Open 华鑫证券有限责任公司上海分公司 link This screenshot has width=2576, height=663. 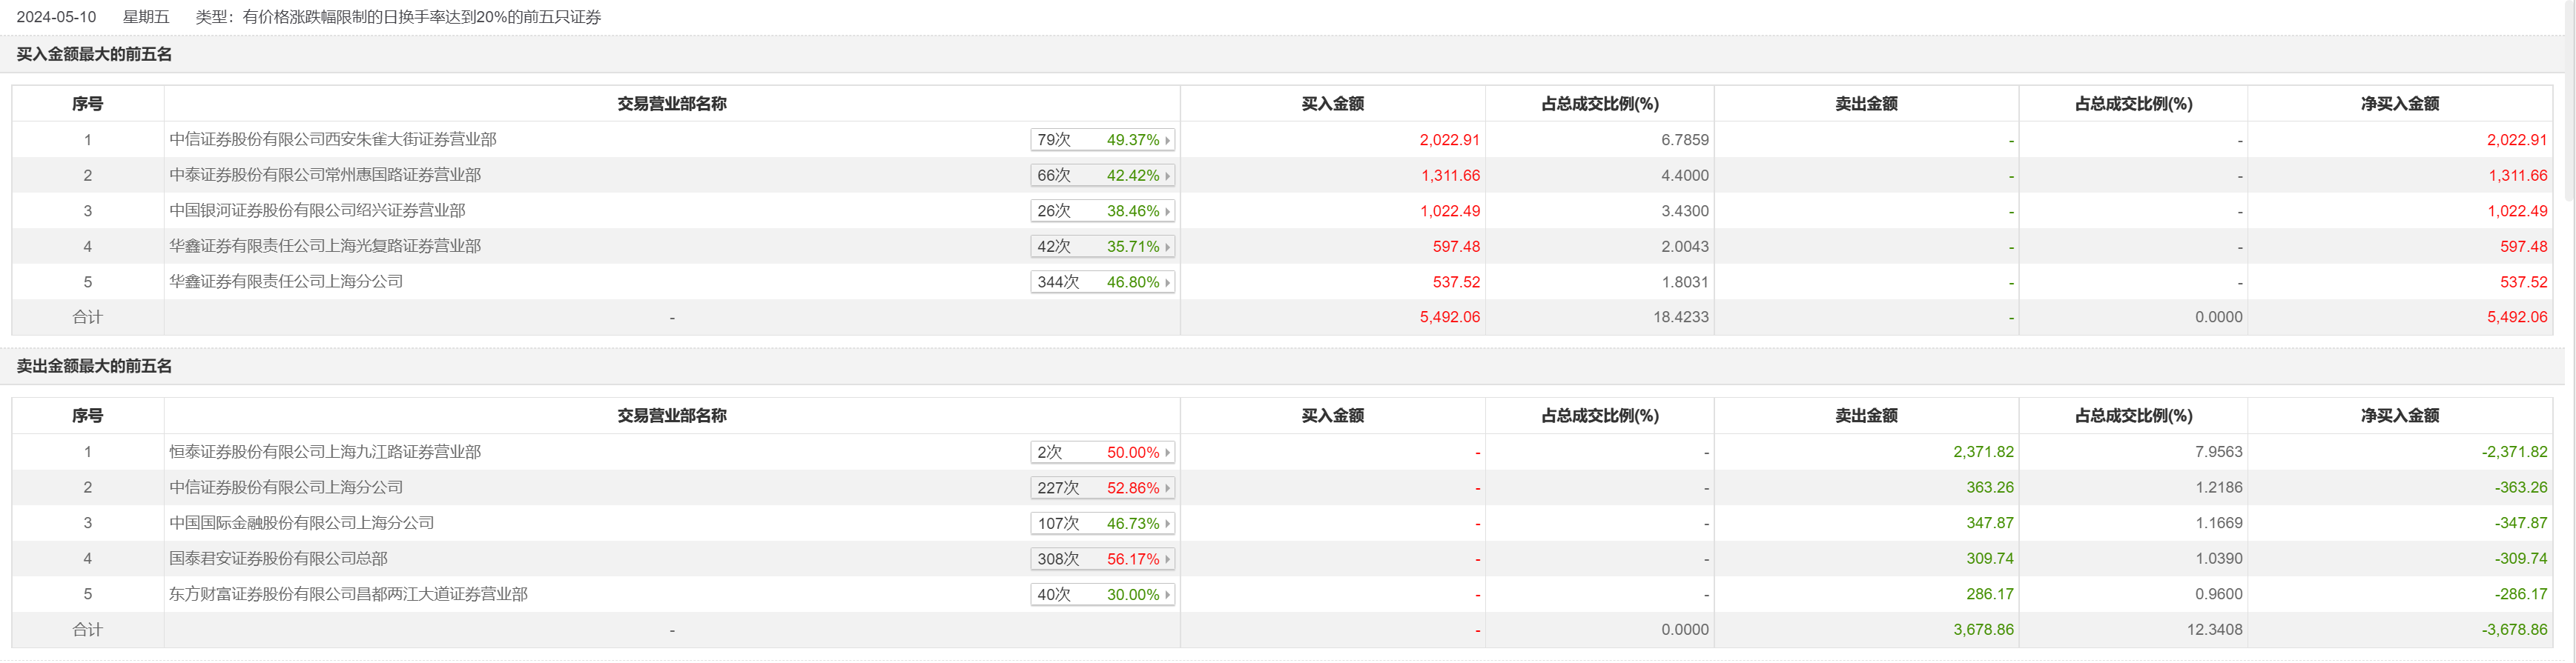[x=286, y=281]
